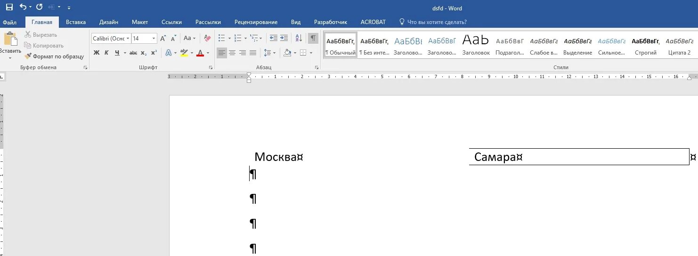
Task: Apply superscript formatting
Action: click(154, 53)
